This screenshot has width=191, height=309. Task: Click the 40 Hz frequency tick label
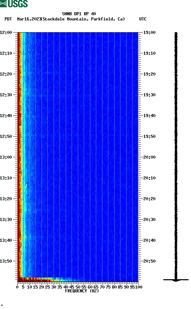tap(66, 287)
